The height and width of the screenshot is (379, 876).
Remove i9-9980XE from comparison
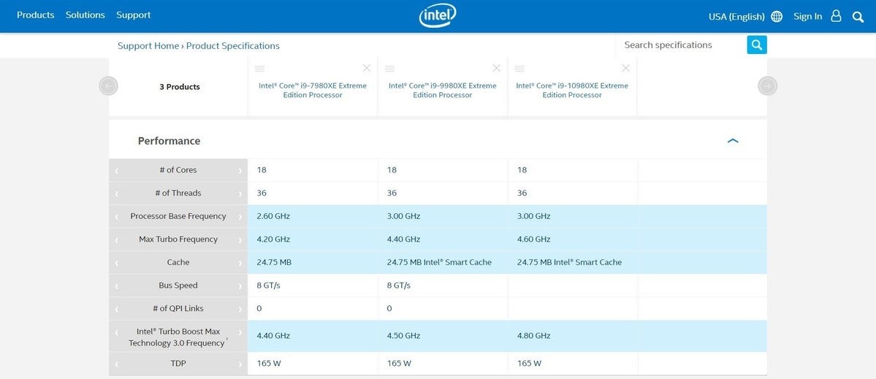click(x=496, y=68)
